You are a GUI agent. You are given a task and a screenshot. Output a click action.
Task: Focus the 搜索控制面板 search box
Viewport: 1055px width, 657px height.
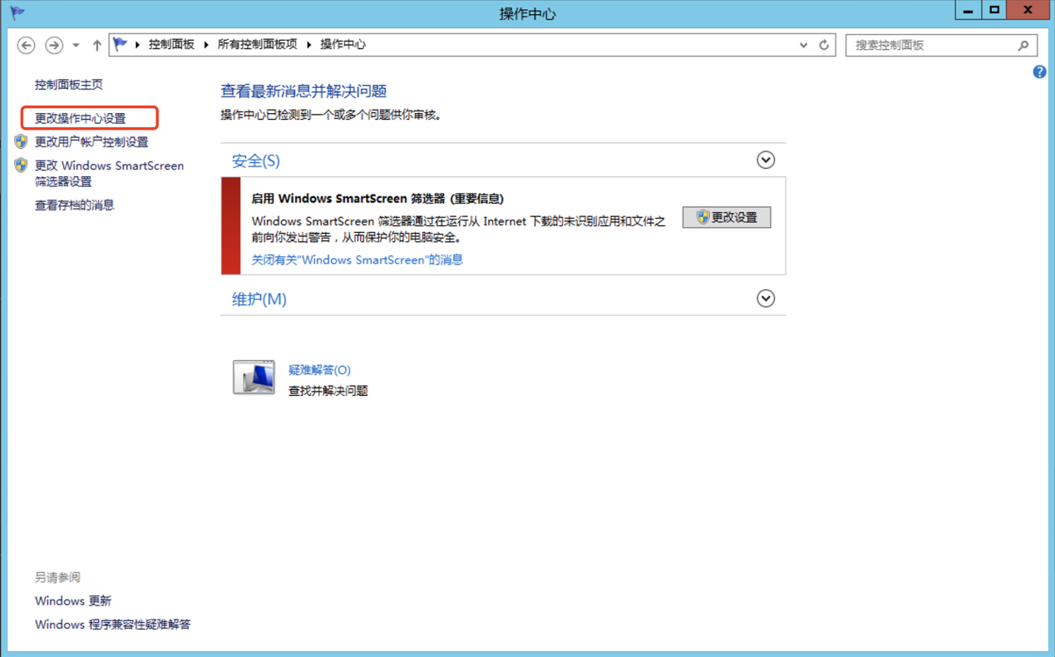point(941,45)
